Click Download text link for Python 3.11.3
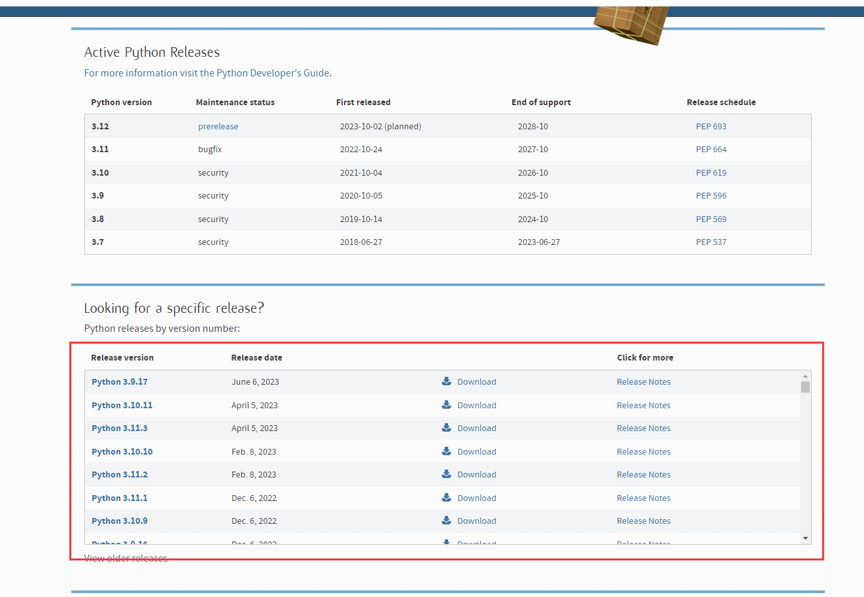Image resolution: width=864 pixels, height=597 pixels. tap(477, 428)
